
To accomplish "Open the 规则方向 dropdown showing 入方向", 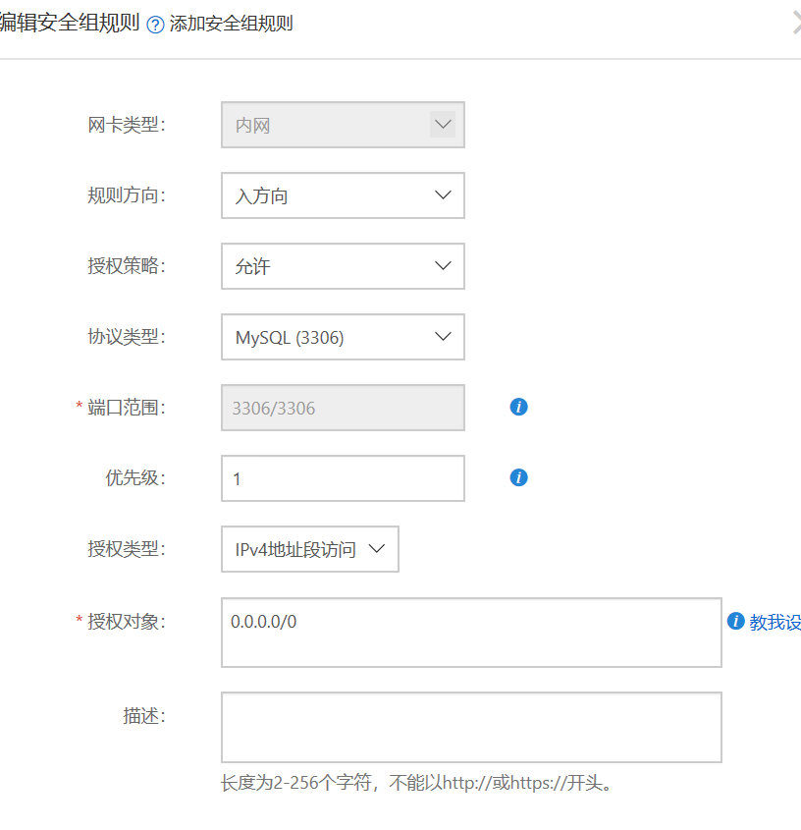I will coord(343,195).
